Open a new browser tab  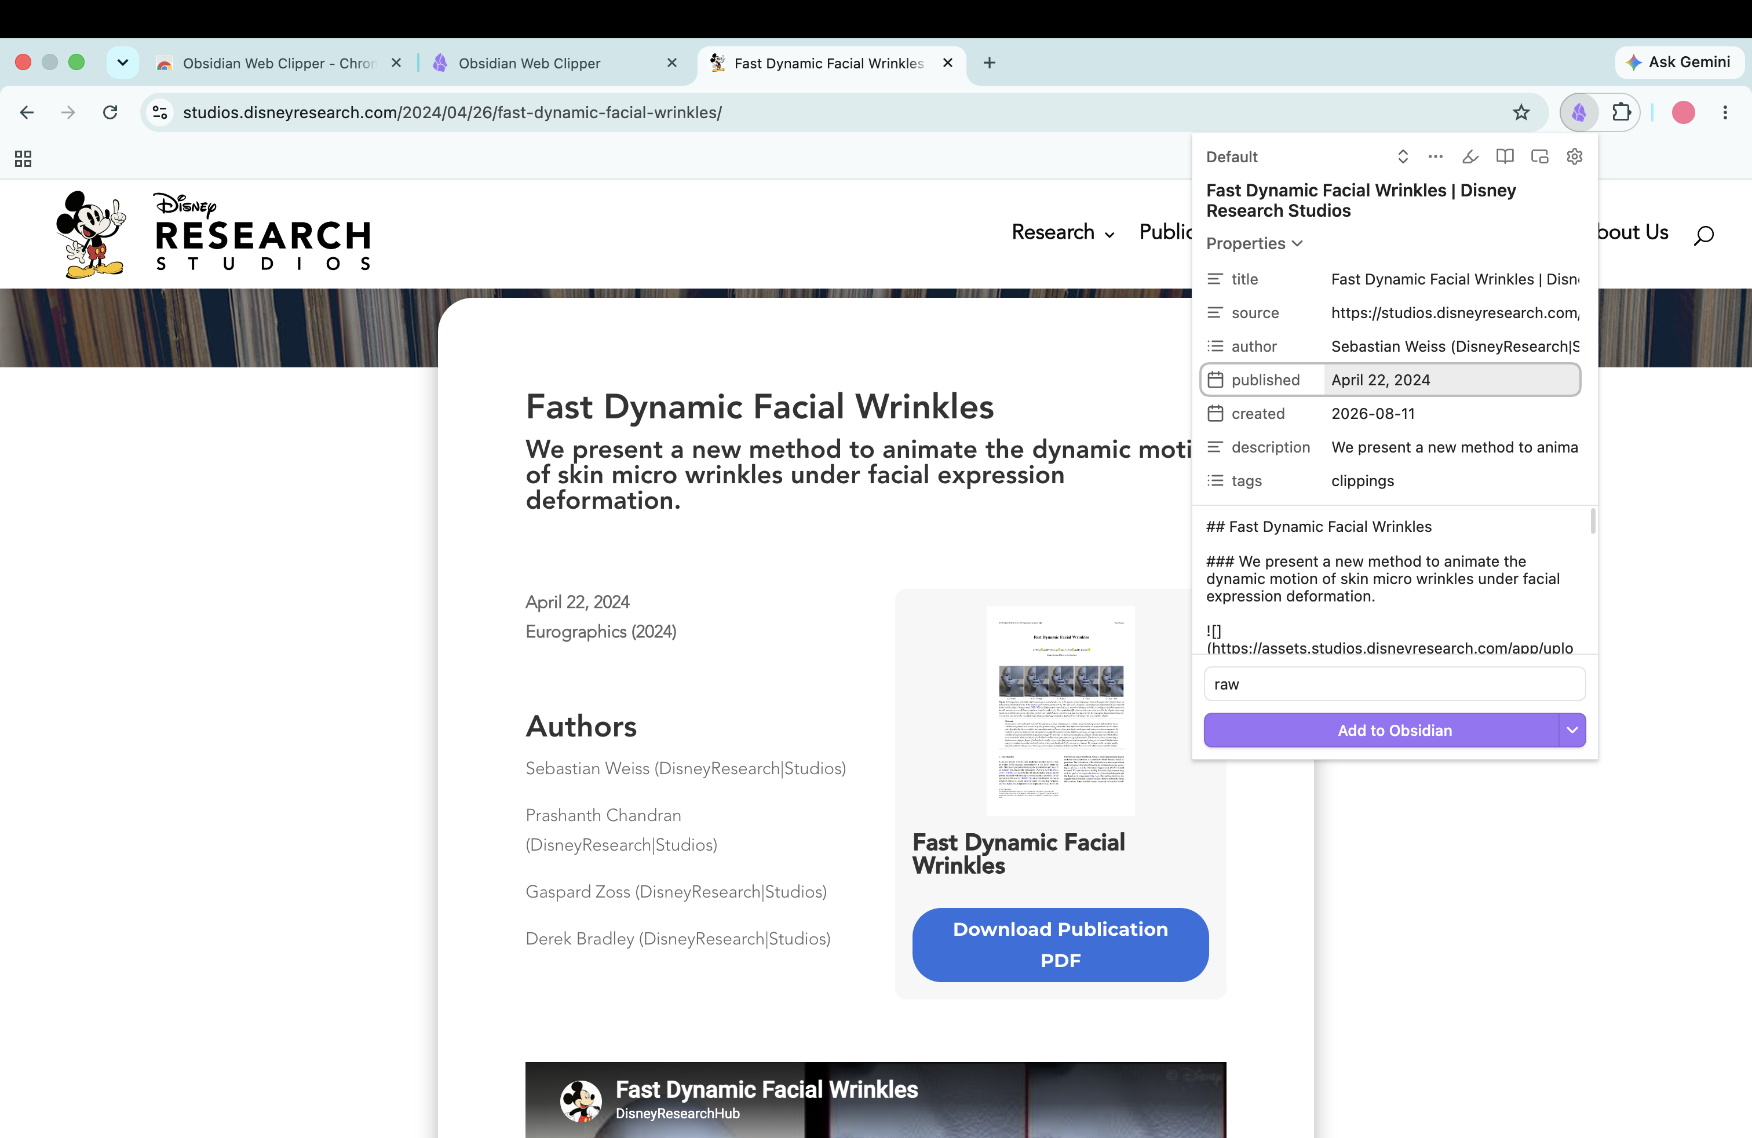[x=990, y=63]
